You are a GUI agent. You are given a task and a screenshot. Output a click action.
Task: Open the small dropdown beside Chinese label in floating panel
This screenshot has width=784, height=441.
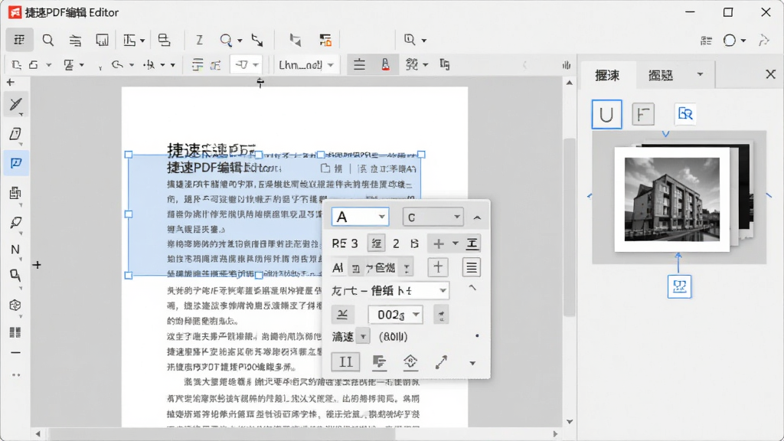coord(363,337)
